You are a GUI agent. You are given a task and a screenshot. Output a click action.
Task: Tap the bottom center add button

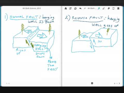(92, 83)
